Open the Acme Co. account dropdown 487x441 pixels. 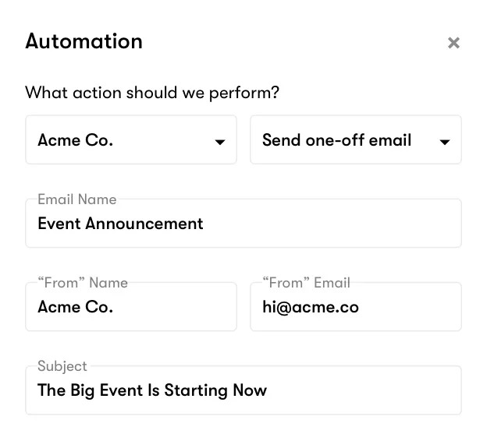pos(117,140)
